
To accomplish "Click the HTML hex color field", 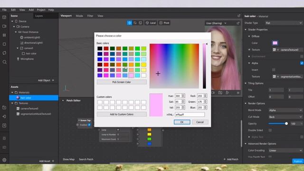I will [190, 114].
